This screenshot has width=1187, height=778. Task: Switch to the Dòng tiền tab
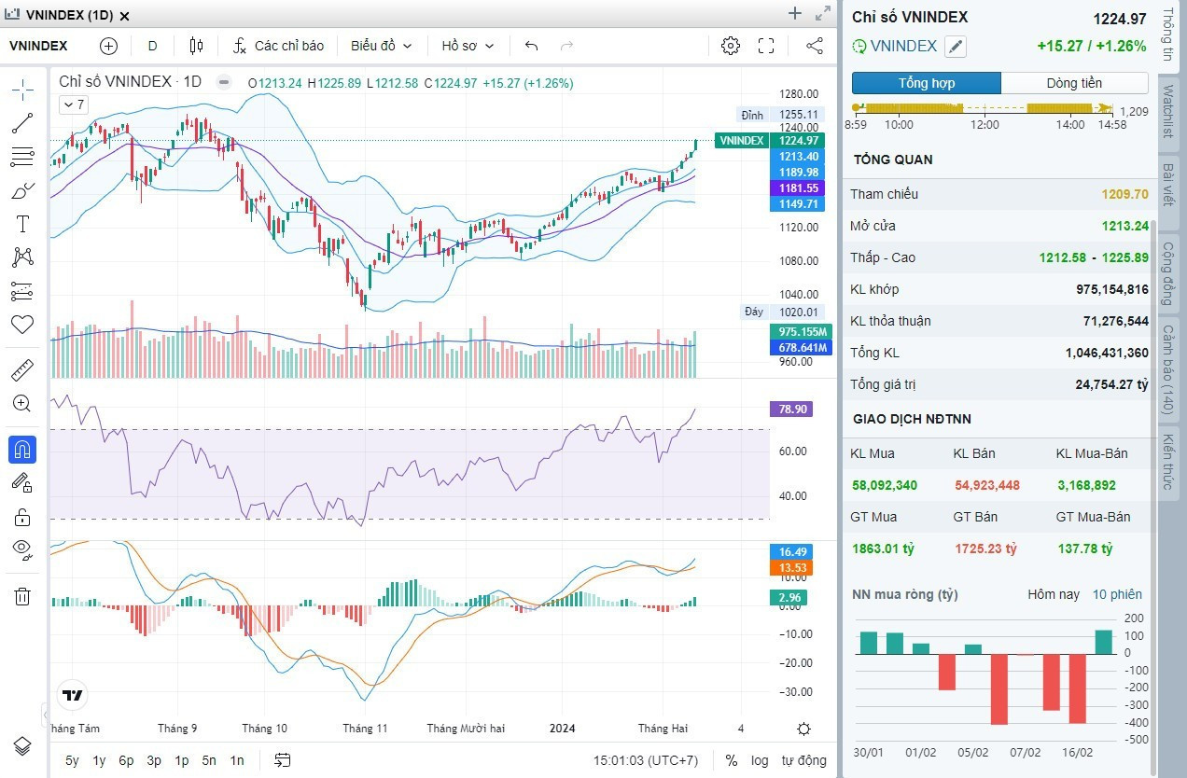coord(1074,83)
